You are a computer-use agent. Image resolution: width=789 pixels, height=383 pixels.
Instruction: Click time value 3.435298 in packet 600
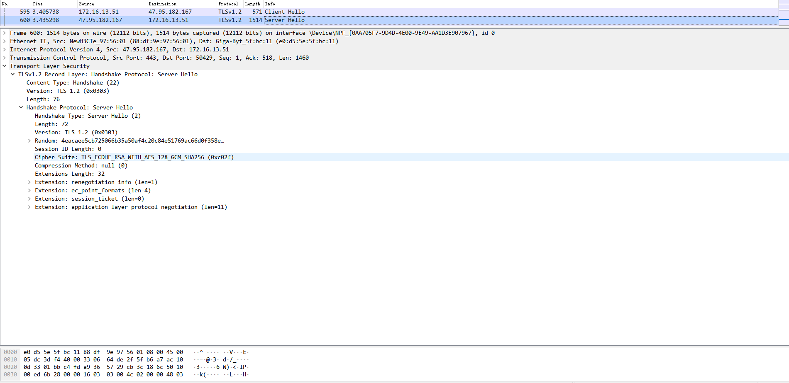pyautogui.click(x=46, y=20)
